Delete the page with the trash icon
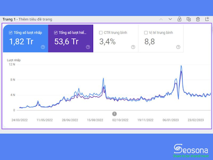 click(x=198, y=19)
